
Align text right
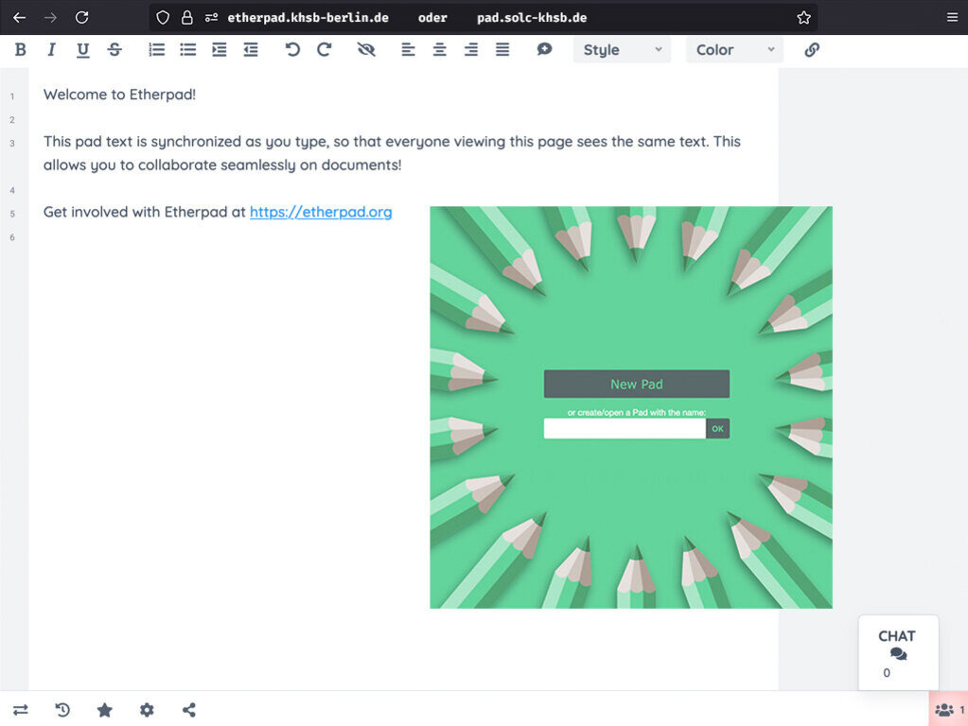(471, 50)
